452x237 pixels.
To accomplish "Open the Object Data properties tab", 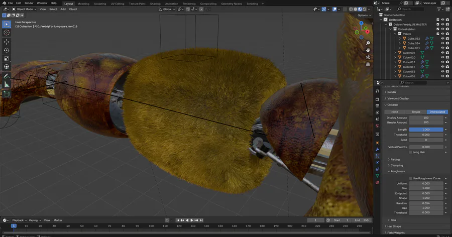I will (377, 176).
